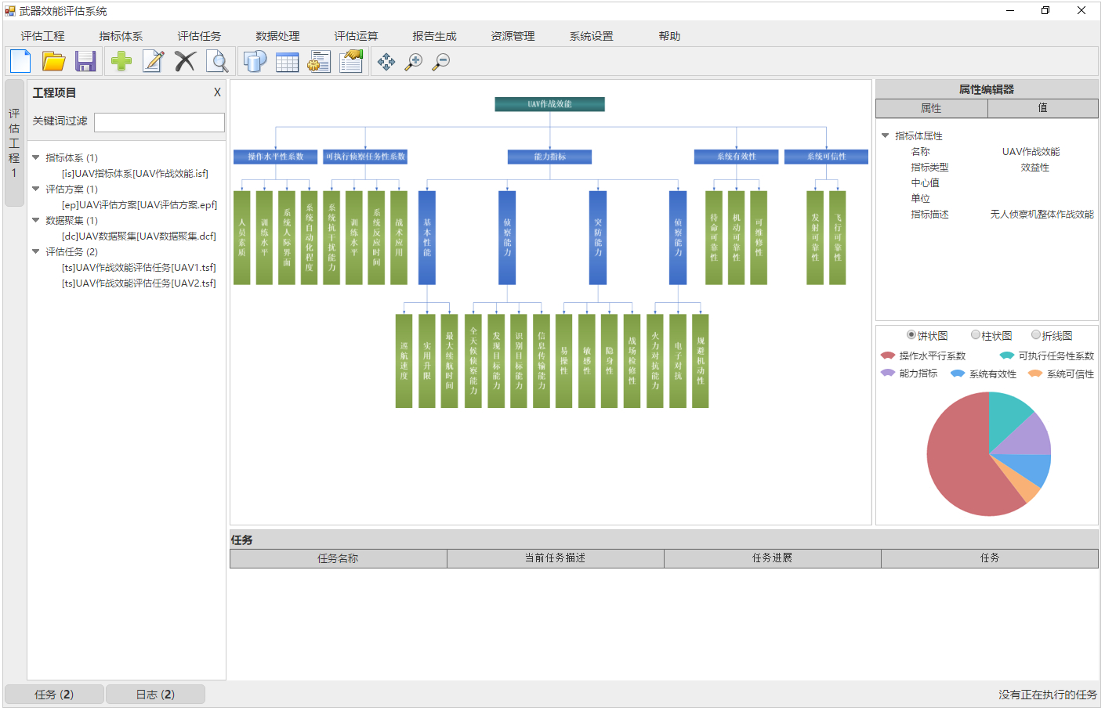
Task: Zoom in with the magnifier plus icon
Action: click(414, 62)
